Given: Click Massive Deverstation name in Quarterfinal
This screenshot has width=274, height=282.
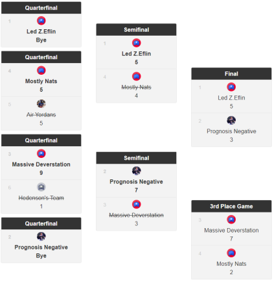Looking at the screenshot, I should tap(41, 164).
